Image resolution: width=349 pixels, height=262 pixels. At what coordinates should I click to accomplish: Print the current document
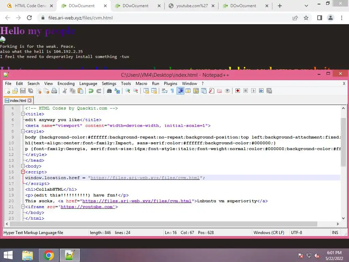click(54, 91)
